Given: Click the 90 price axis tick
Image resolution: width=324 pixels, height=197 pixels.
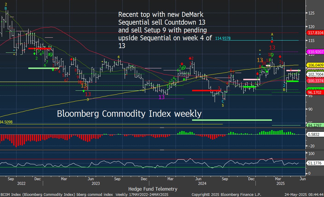Looking at the screenshot, I should pos(310,109).
